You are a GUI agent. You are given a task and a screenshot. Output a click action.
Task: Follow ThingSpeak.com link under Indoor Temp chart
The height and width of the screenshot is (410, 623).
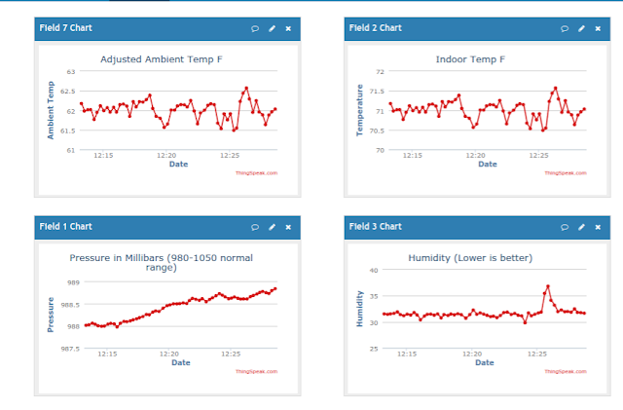566,173
